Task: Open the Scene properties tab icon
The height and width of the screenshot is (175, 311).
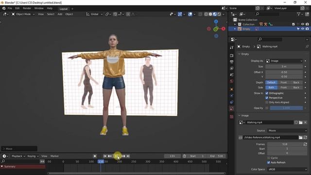Action: [231, 75]
